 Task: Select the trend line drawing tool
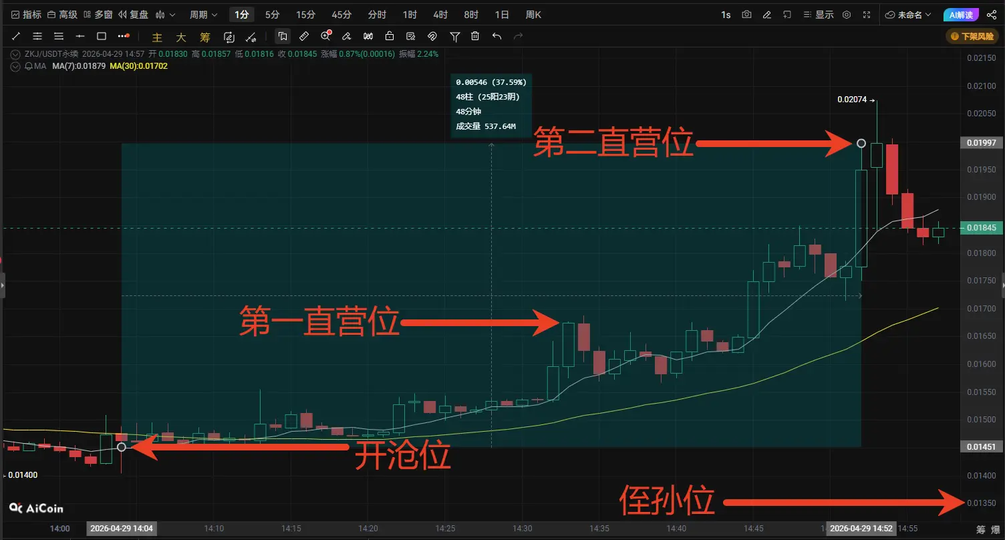(x=16, y=36)
